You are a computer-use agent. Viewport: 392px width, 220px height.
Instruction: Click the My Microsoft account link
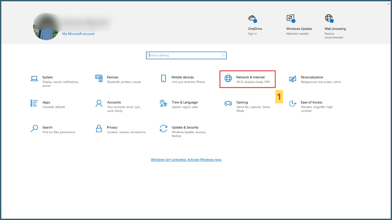coord(78,34)
